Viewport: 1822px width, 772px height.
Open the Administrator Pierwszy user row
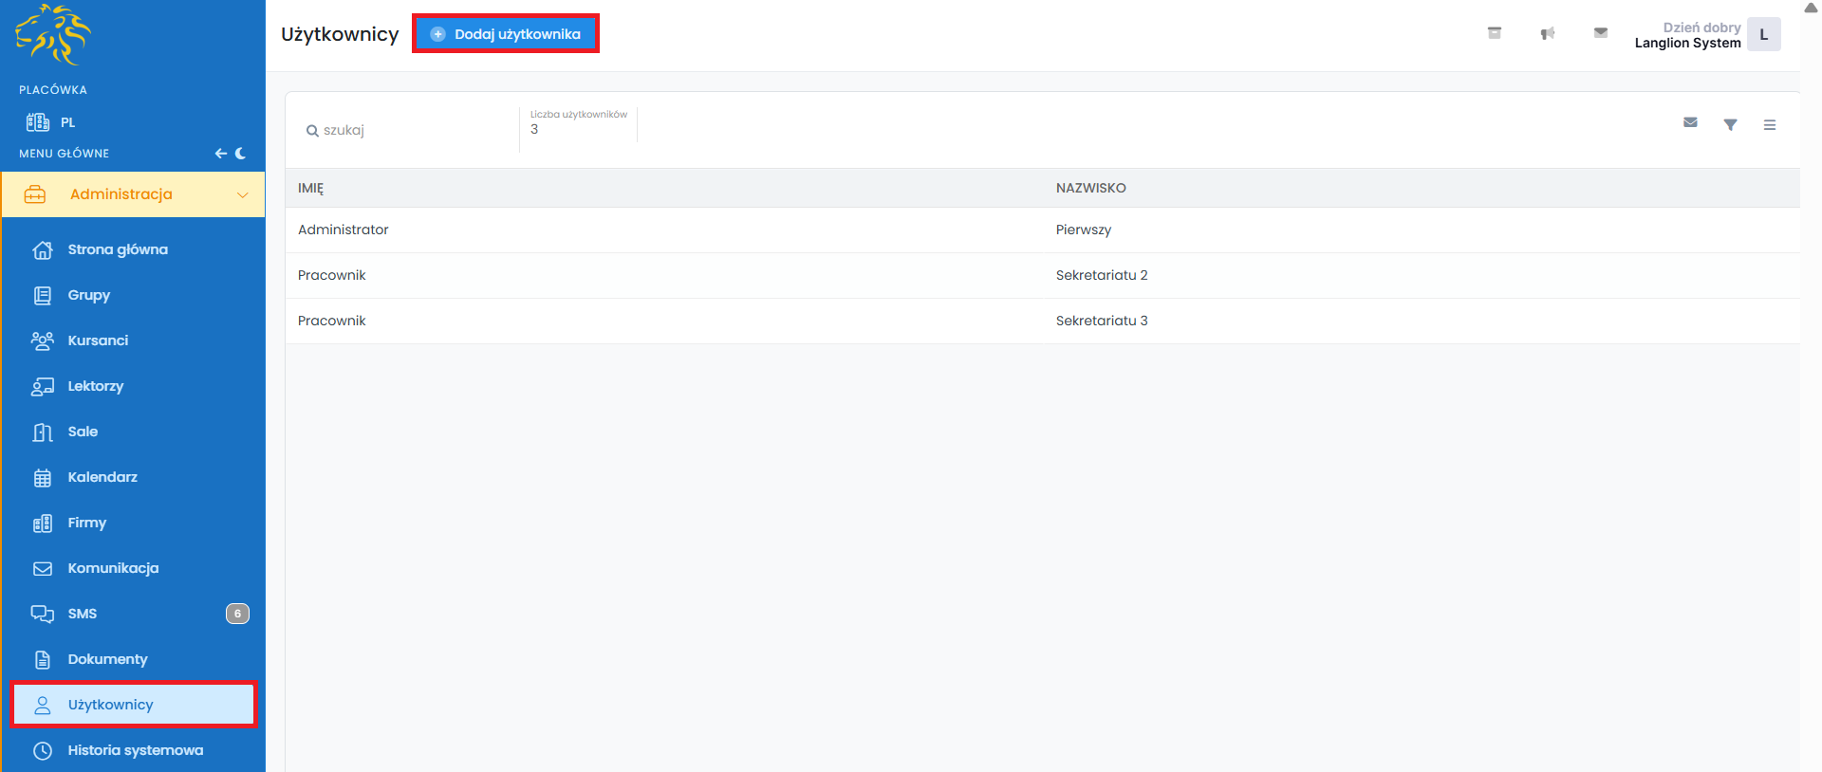tap(344, 230)
